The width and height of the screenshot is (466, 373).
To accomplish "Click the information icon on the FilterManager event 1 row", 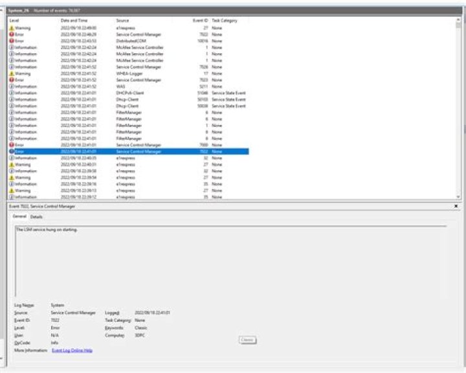I will (12, 126).
